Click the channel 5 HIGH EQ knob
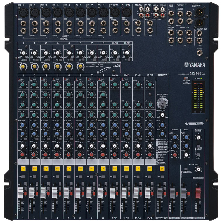The image size is (223, 223). pyautogui.click(x=68, y=84)
